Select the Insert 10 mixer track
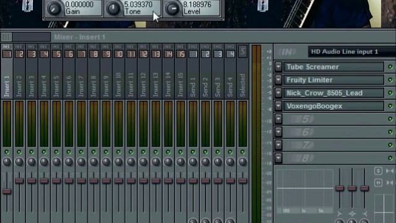The image size is (396, 223). tap(118, 79)
